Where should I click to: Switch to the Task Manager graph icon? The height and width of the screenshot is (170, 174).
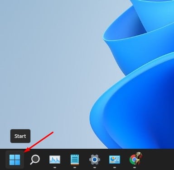(55, 160)
